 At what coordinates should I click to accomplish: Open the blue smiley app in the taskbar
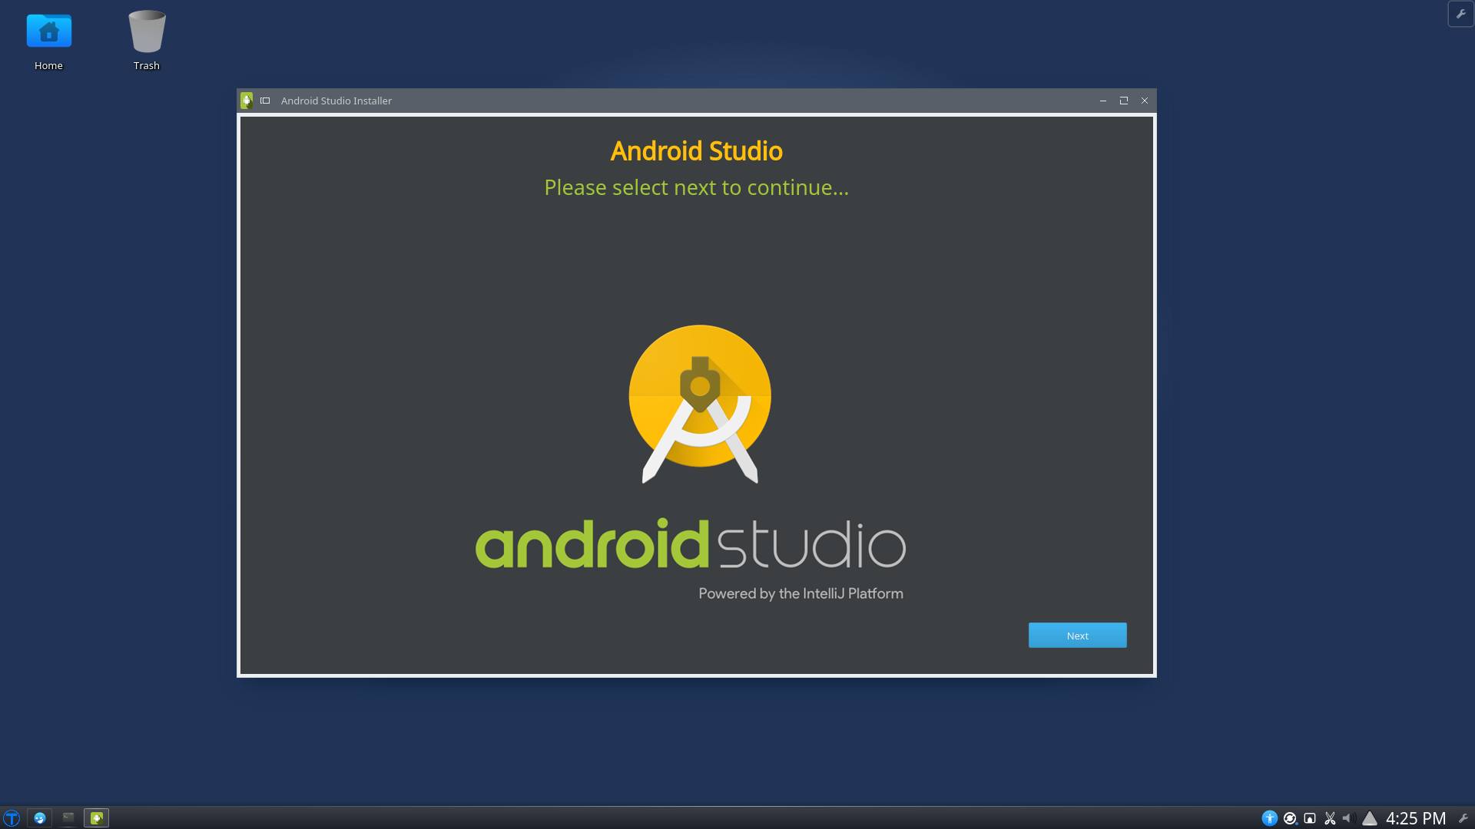coord(40,818)
